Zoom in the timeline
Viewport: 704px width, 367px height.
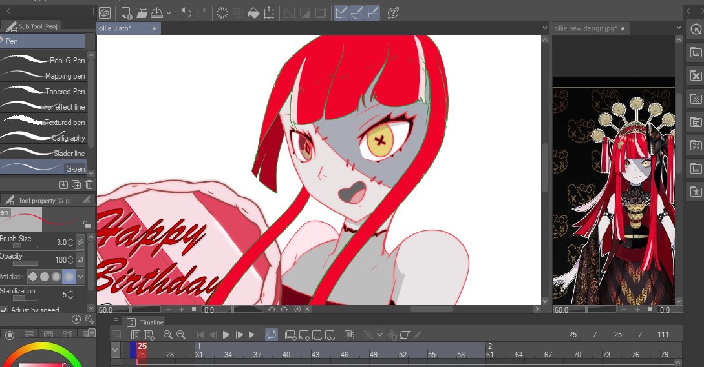(x=180, y=335)
